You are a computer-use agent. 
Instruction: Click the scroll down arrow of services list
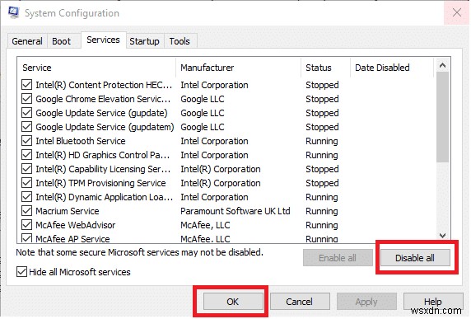pos(442,236)
